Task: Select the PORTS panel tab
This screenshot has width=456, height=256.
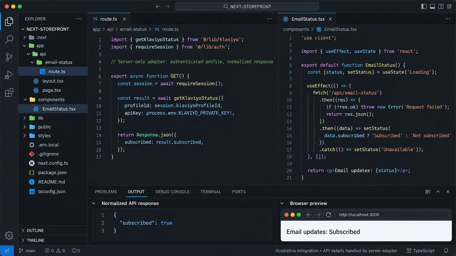Action: pyautogui.click(x=239, y=192)
